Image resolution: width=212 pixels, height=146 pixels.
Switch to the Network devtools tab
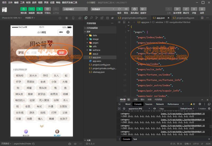click(160, 104)
